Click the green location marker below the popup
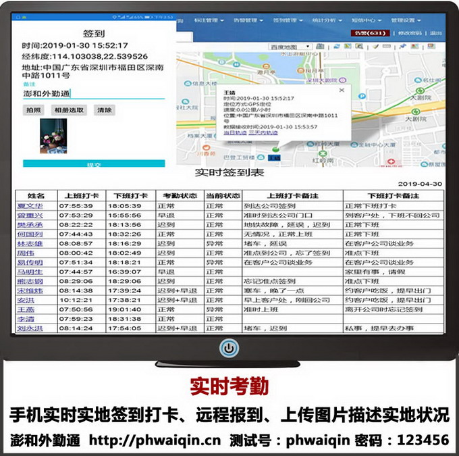 click(275, 149)
